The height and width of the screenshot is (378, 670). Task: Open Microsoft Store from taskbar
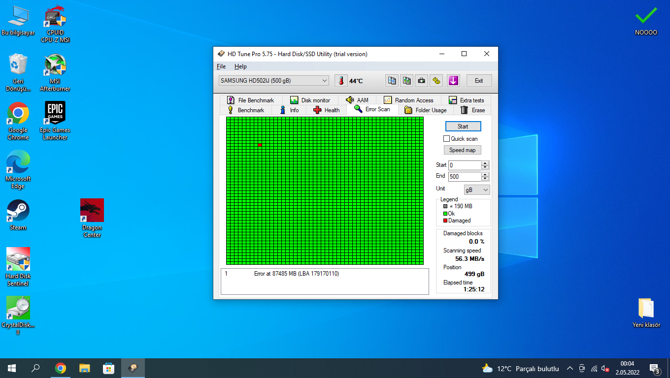(108, 368)
